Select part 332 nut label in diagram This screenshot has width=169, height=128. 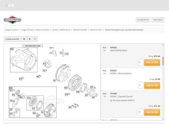93,97
